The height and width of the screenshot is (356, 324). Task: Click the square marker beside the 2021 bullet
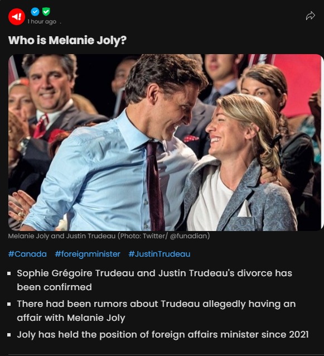coord(9,335)
